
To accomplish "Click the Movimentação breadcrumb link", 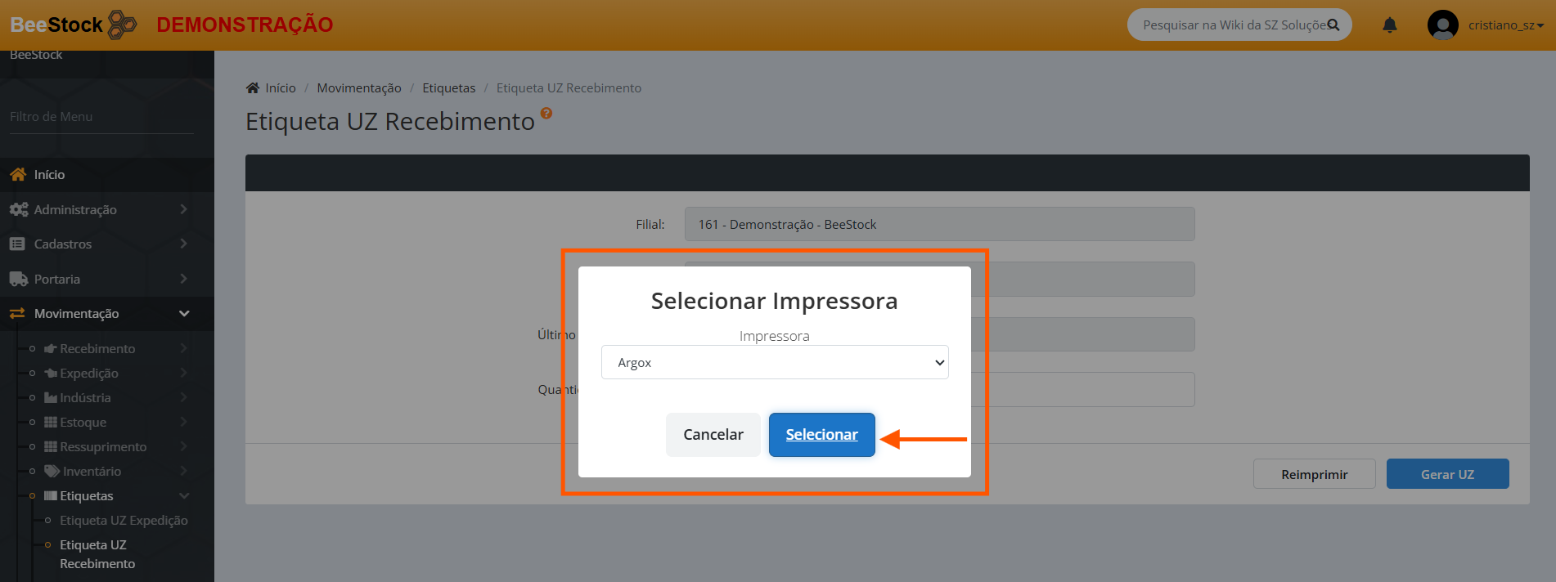I will pyautogui.click(x=358, y=88).
